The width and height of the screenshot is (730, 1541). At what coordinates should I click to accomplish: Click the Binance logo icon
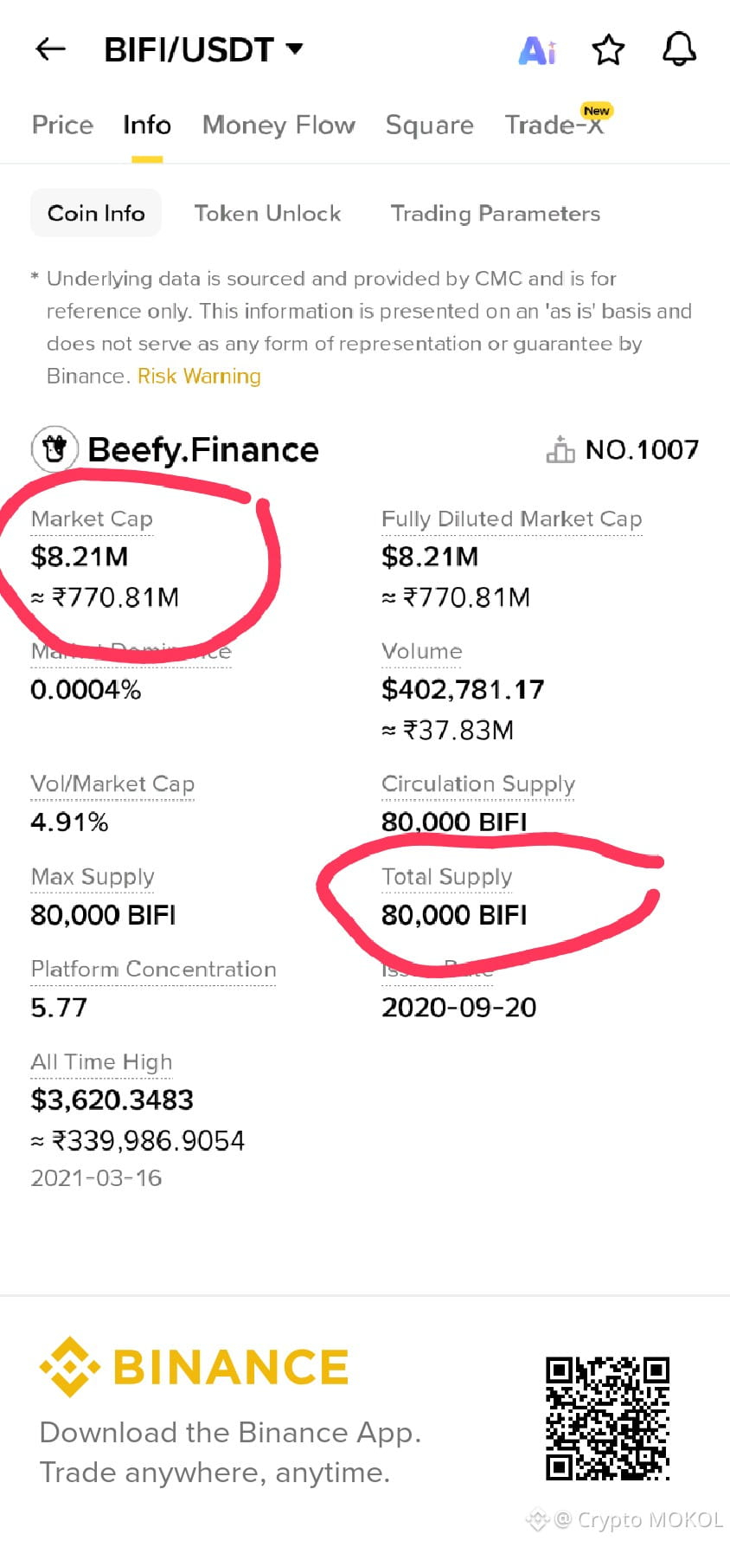70,1367
